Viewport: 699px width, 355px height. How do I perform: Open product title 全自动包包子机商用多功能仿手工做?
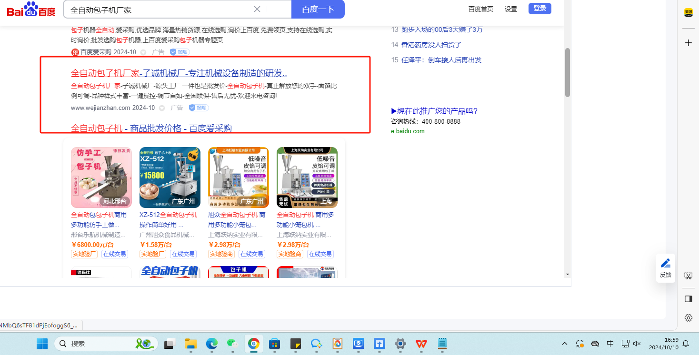(99, 219)
